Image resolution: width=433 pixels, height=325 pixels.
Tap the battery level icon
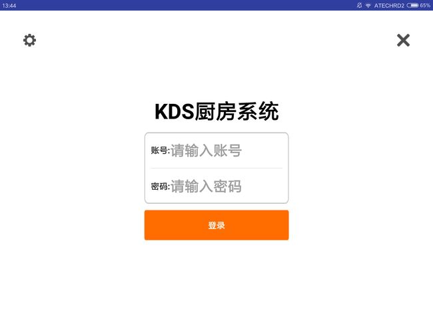pos(412,5)
